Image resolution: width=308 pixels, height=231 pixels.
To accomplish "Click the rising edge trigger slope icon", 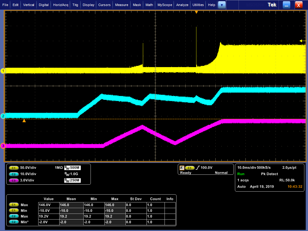I will coord(198,168).
